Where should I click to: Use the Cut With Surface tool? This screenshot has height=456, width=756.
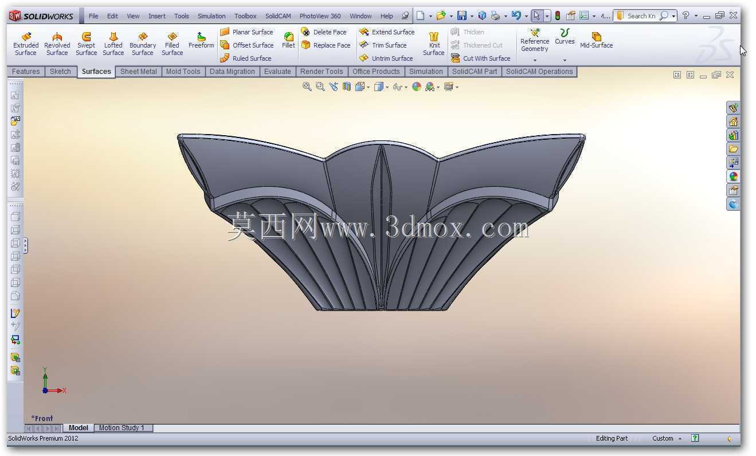point(480,58)
